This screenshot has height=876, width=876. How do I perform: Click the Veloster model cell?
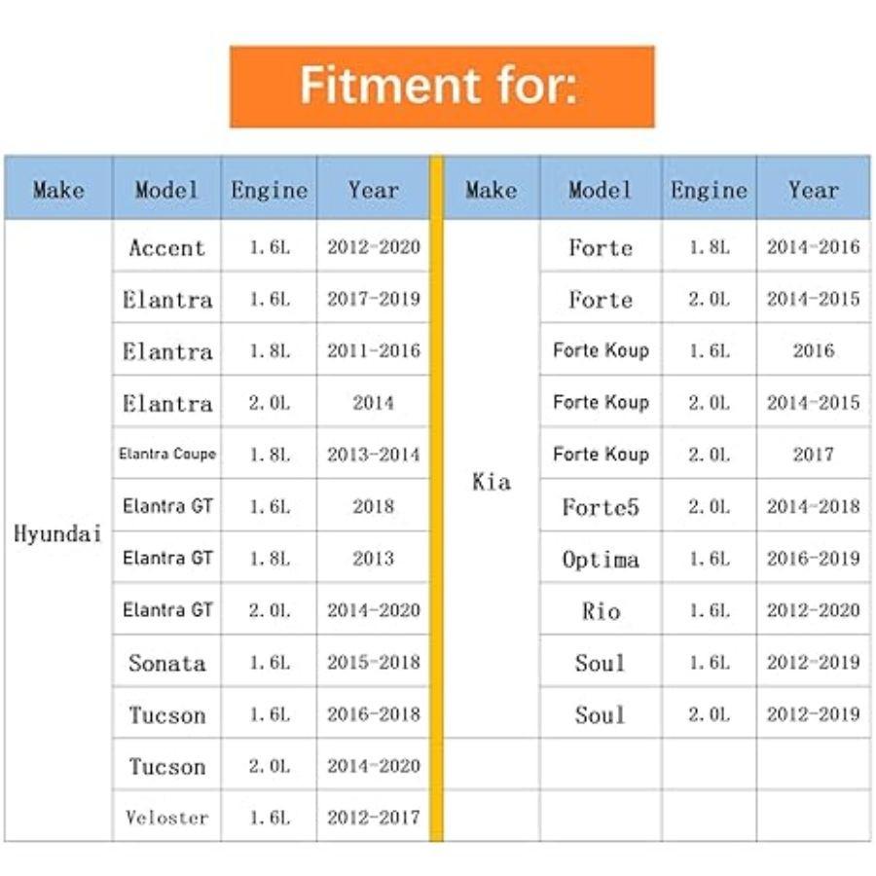pos(166,818)
